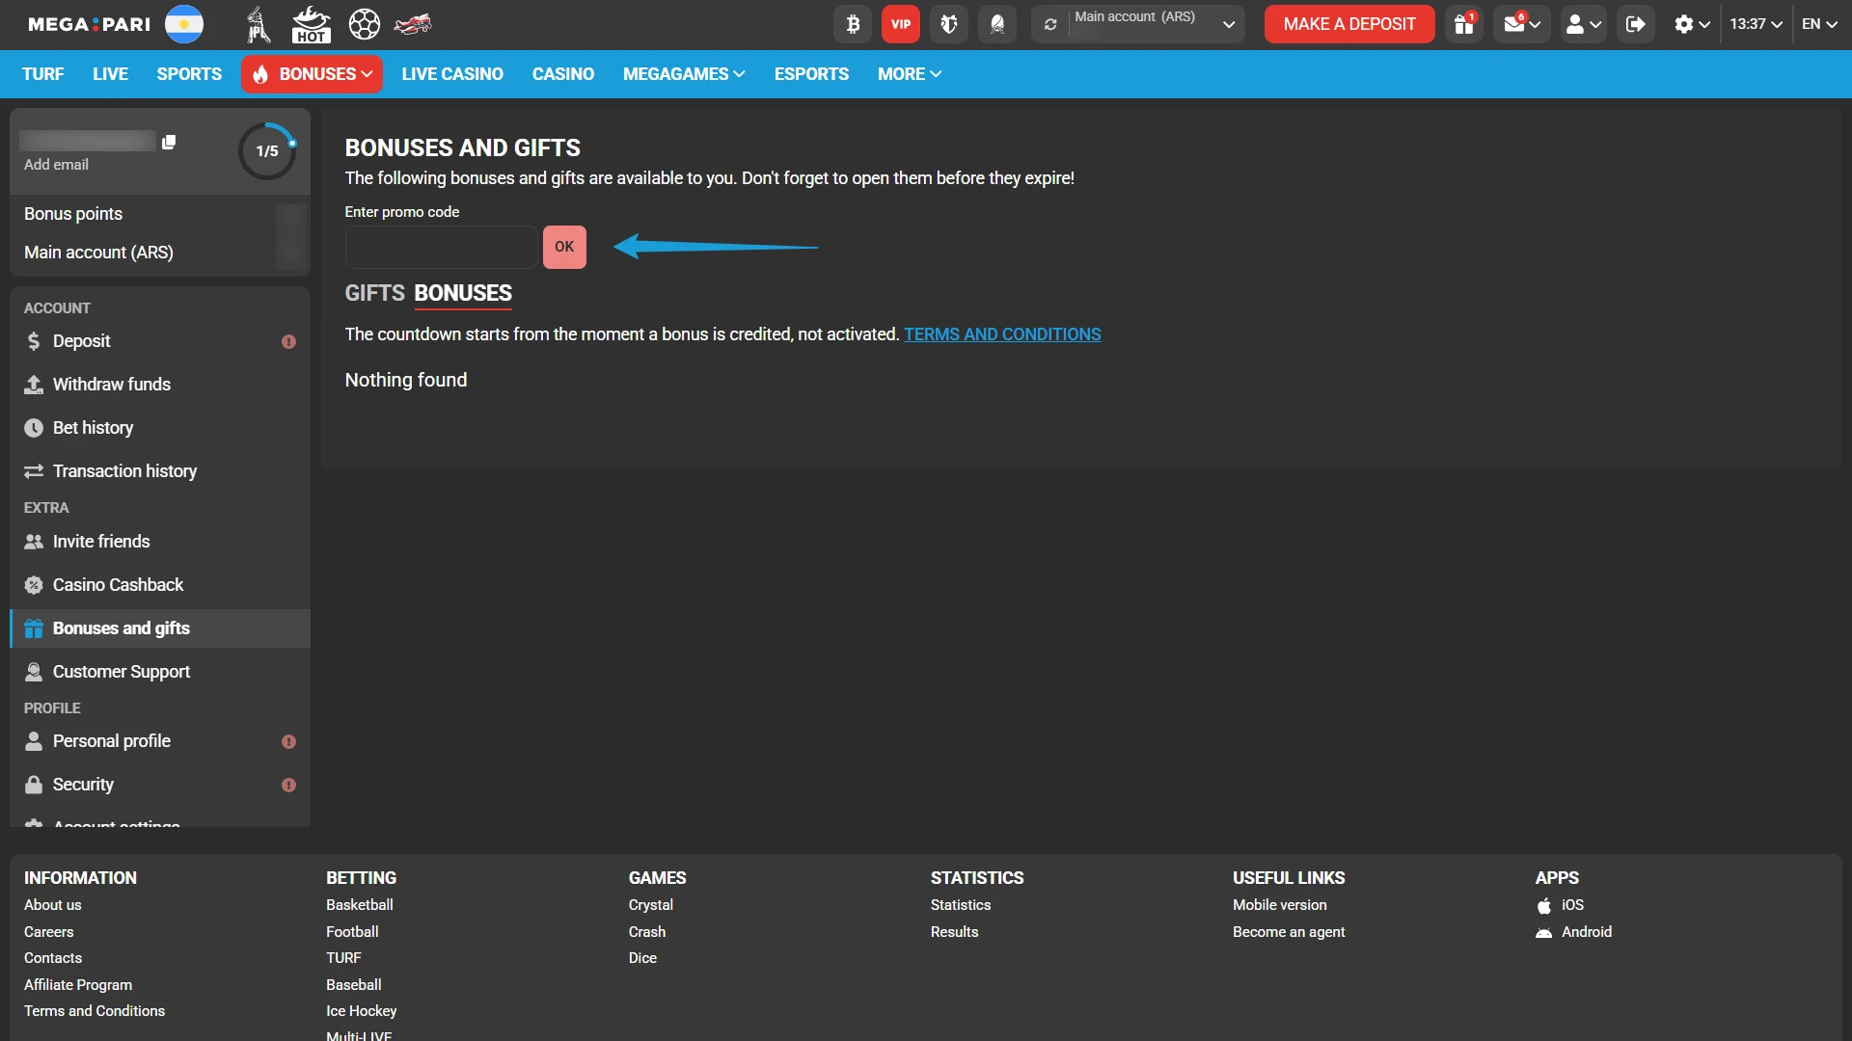Go to LIVE CASINO
This screenshot has height=1041, width=1852.
coord(452,74)
